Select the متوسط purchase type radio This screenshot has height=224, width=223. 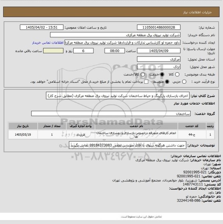(167, 82)
